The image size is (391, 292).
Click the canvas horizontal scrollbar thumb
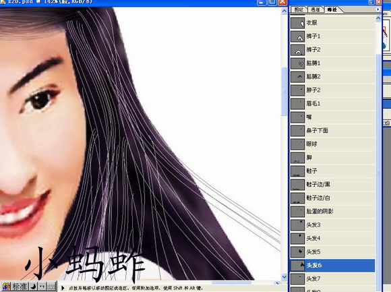click(231, 283)
